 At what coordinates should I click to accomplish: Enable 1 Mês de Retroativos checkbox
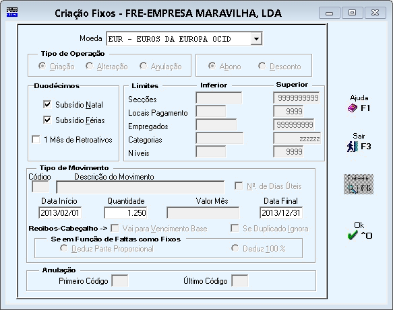[x=36, y=139]
